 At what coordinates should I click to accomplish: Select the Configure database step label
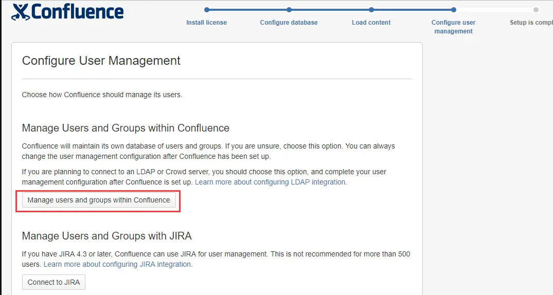pos(289,23)
